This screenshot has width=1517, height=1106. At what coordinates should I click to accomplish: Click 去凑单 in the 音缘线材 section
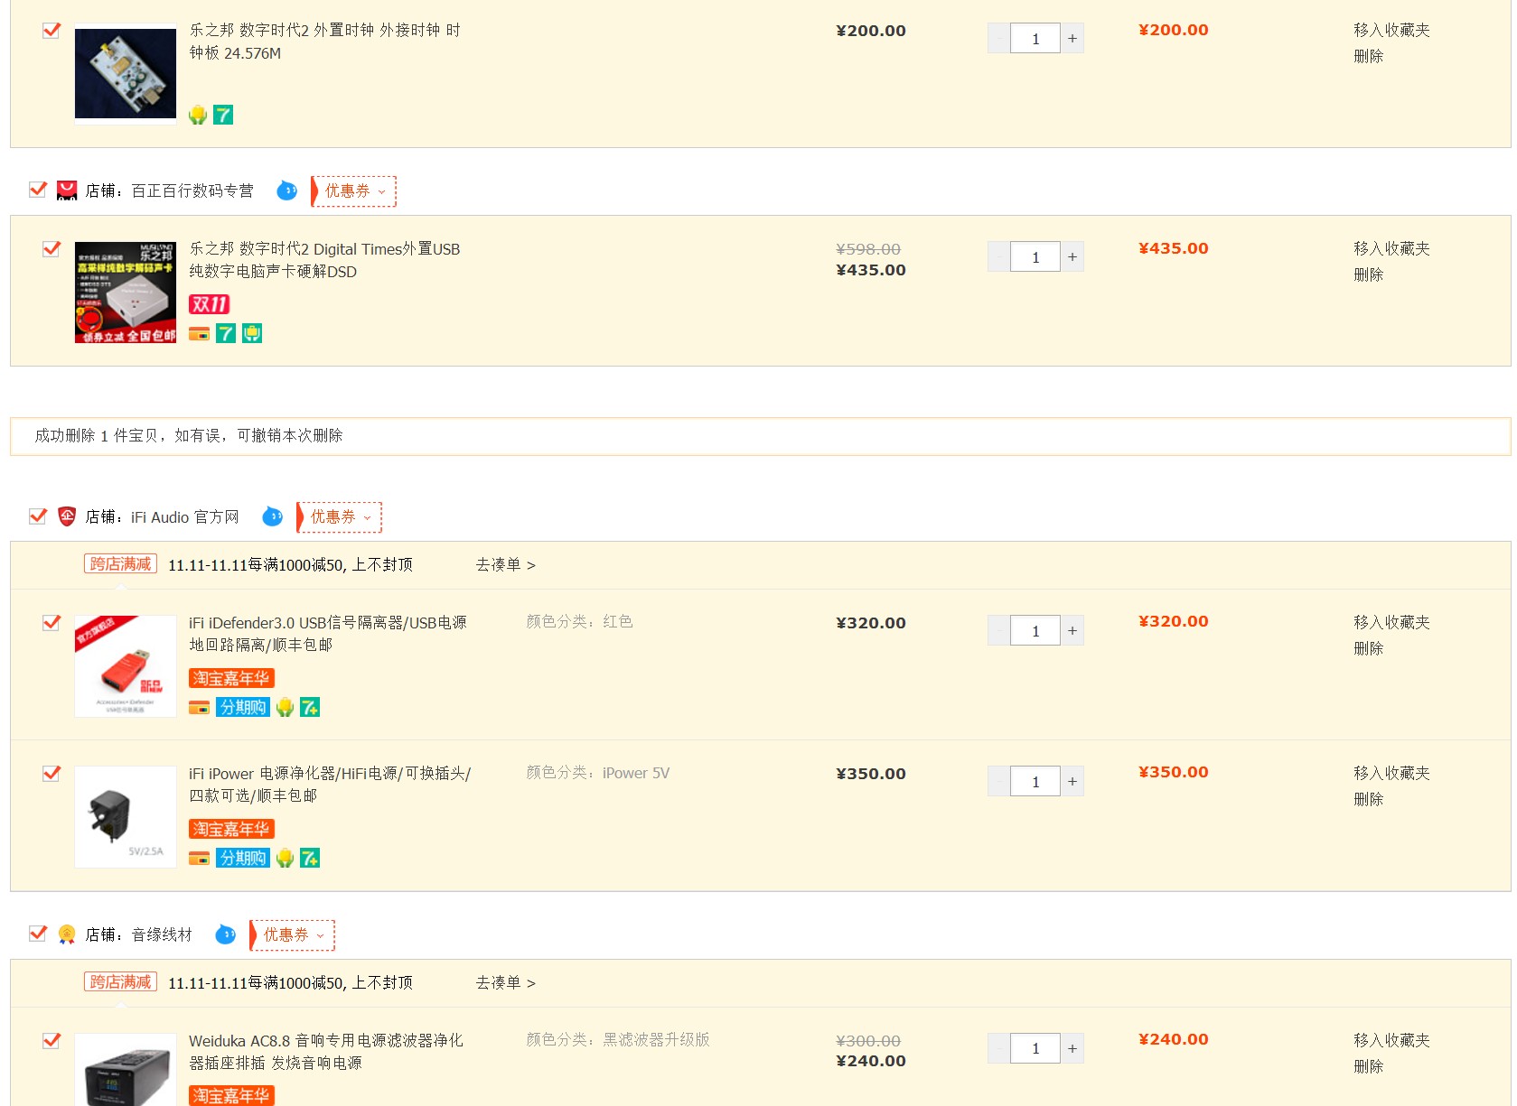pyautogui.click(x=506, y=983)
